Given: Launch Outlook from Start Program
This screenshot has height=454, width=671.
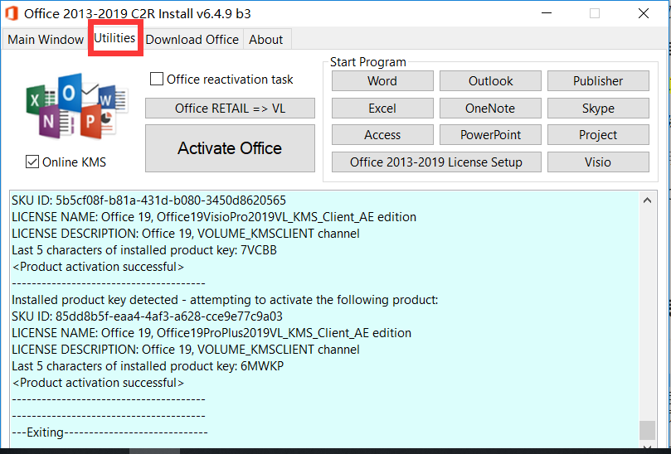Looking at the screenshot, I should tap(490, 81).
